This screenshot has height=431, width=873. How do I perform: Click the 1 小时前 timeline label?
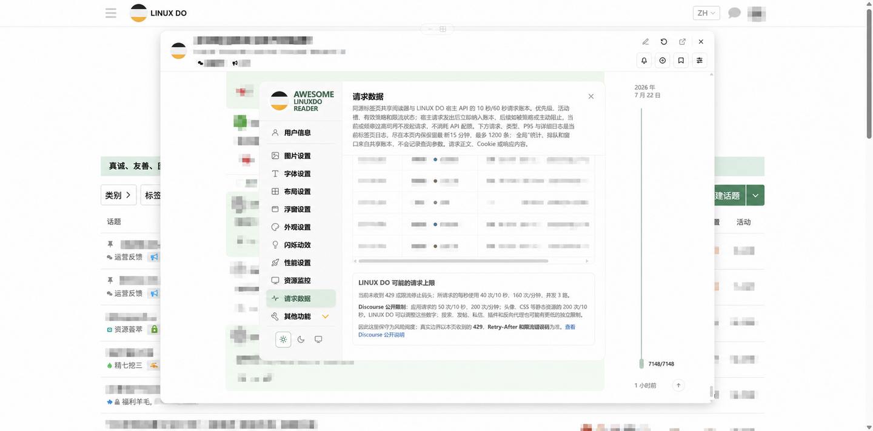coord(645,386)
